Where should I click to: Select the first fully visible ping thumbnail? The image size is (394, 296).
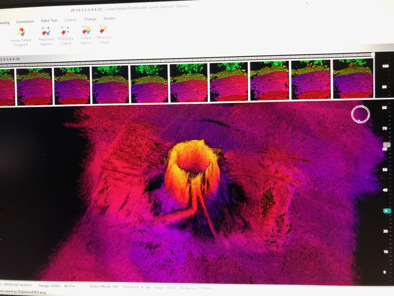pos(34,87)
